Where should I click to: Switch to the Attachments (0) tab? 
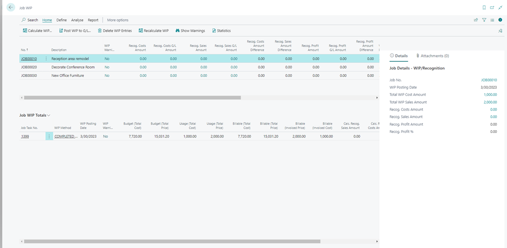coord(433,56)
